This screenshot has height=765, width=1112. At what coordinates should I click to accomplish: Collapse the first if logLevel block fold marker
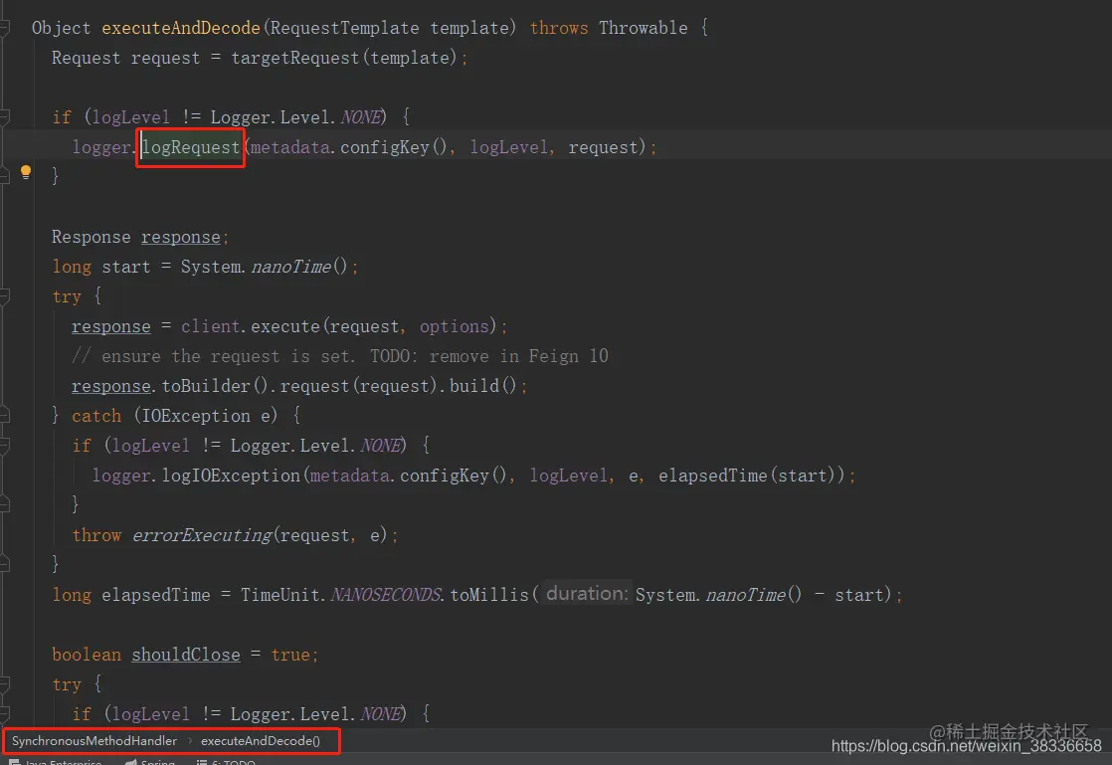(x=4, y=117)
